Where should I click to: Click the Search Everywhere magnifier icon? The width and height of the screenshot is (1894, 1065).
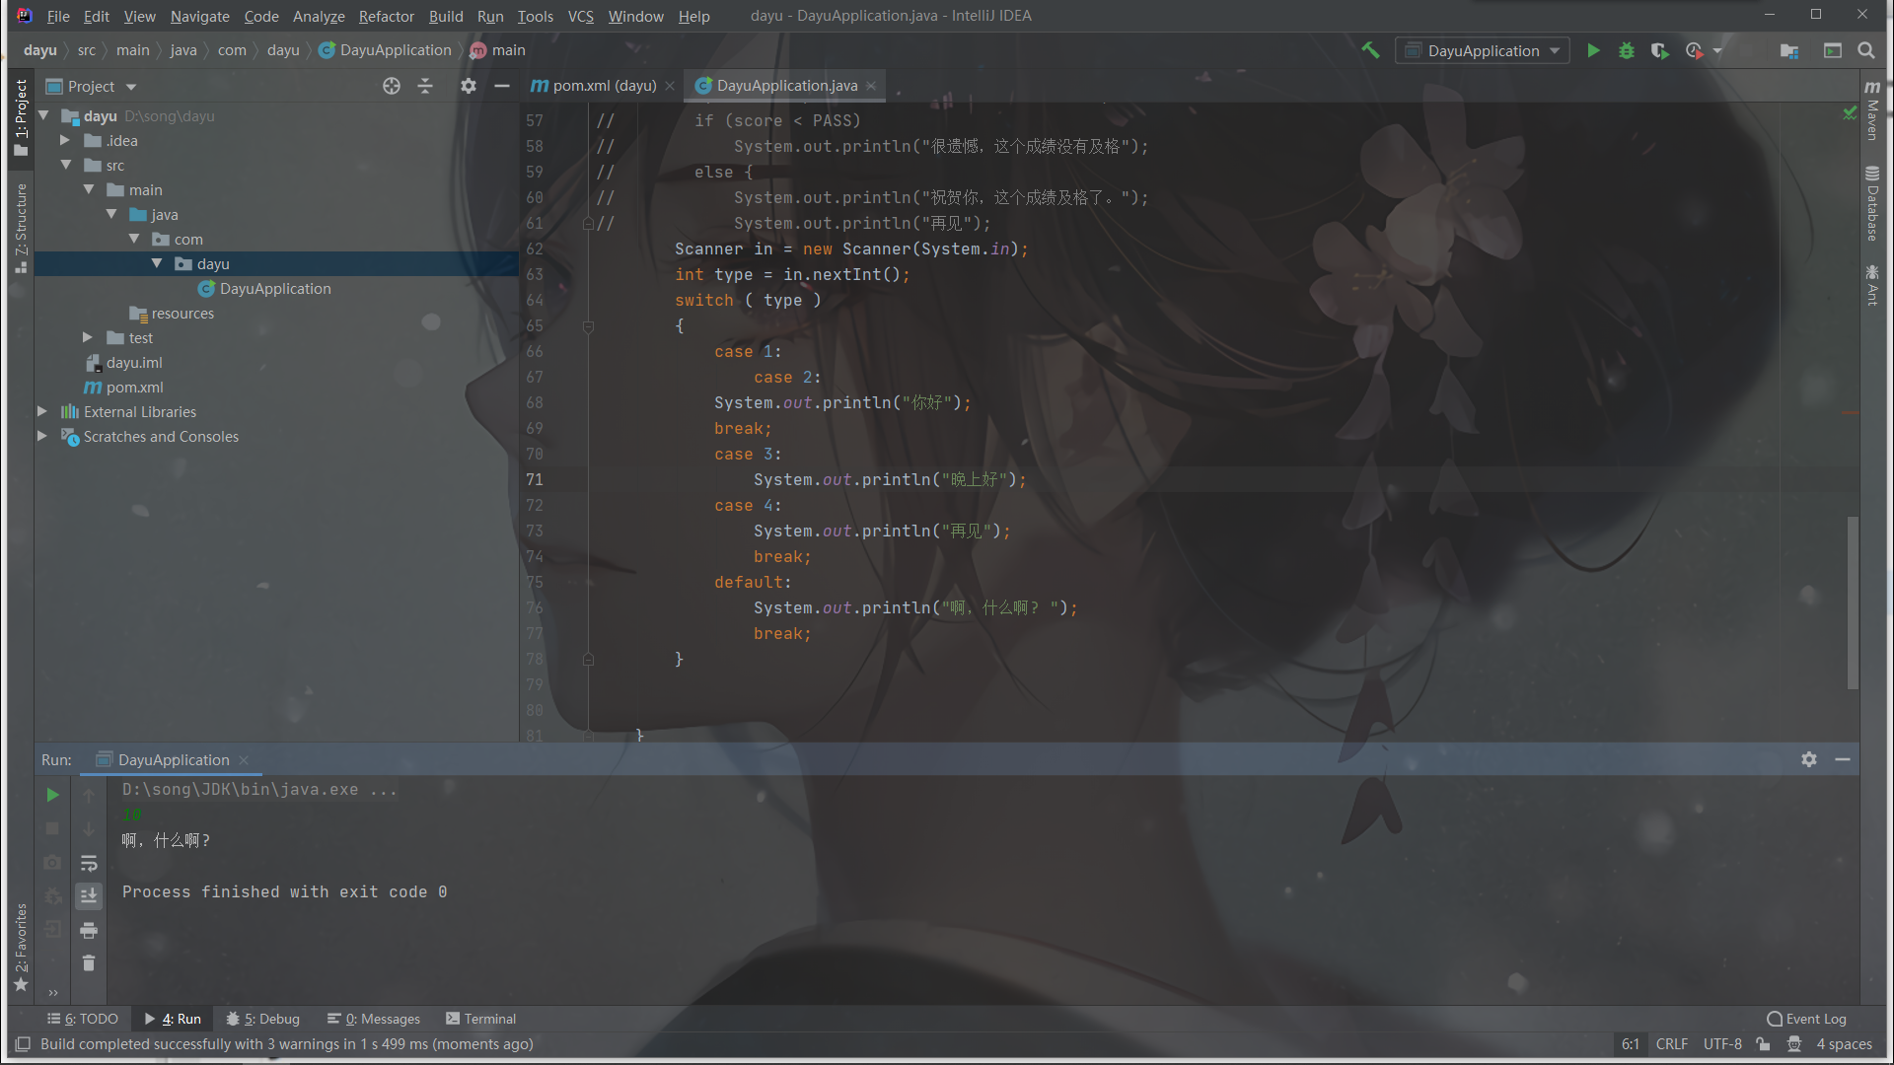point(1865,50)
